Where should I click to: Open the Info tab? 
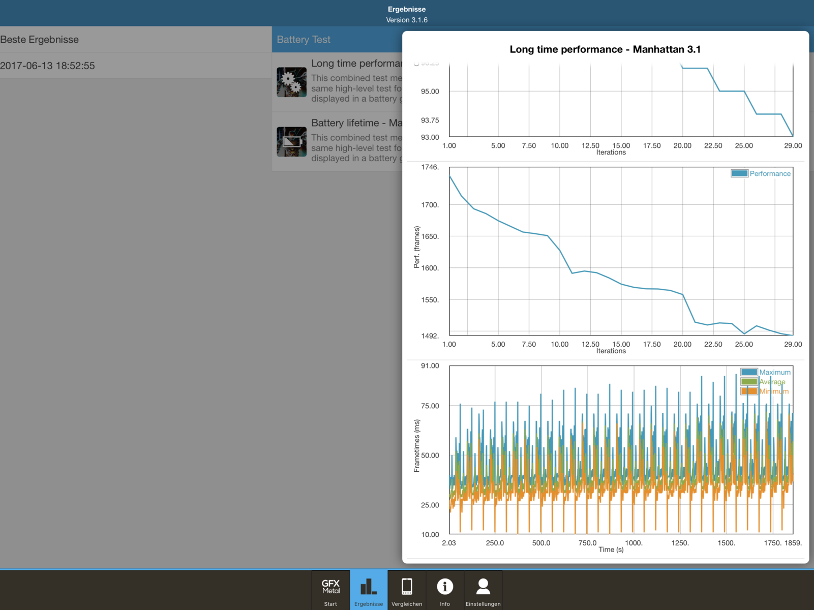[x=445, y=590]
